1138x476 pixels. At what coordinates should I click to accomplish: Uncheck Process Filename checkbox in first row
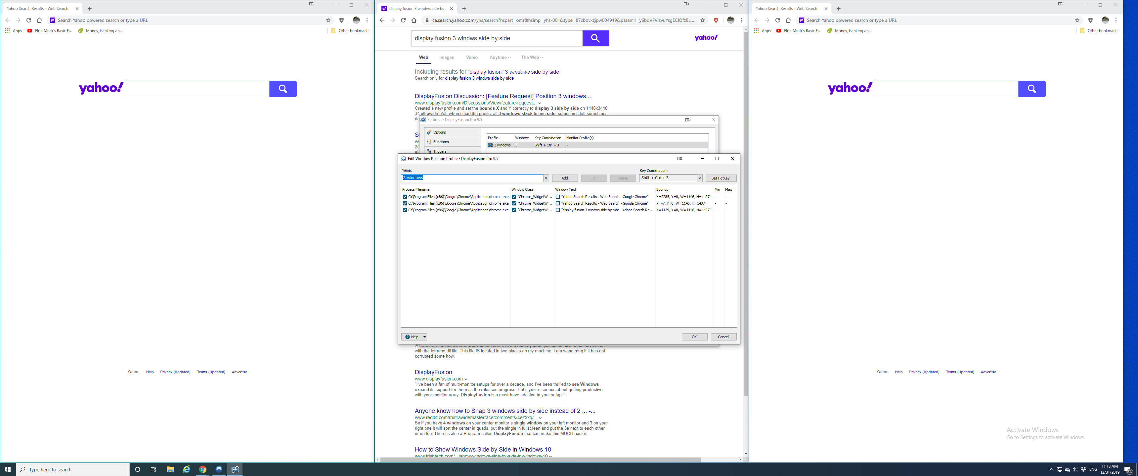(x=405, y=197)
